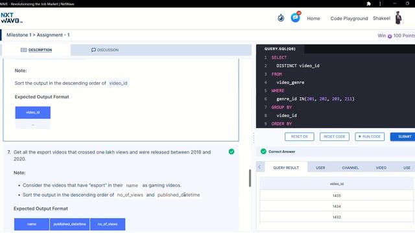Select the Query Result tab
The width and height of the screenshot is (415, 233).
pyautogui.click(x=286, y=168)
